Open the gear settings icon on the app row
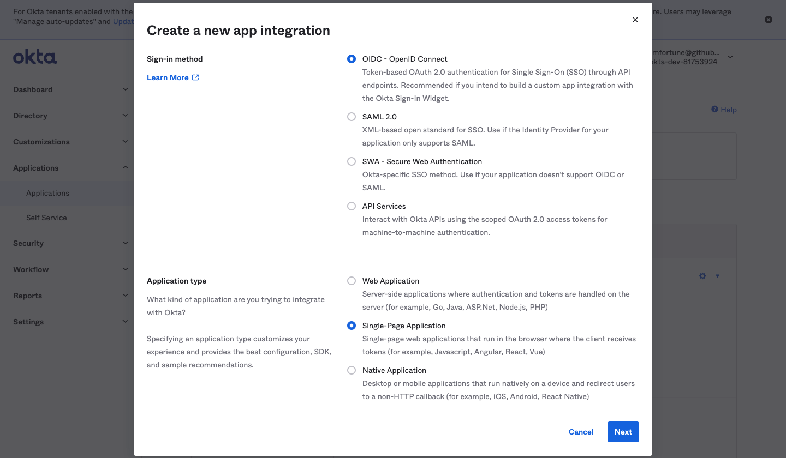The image size is (786, 458). 702,276
